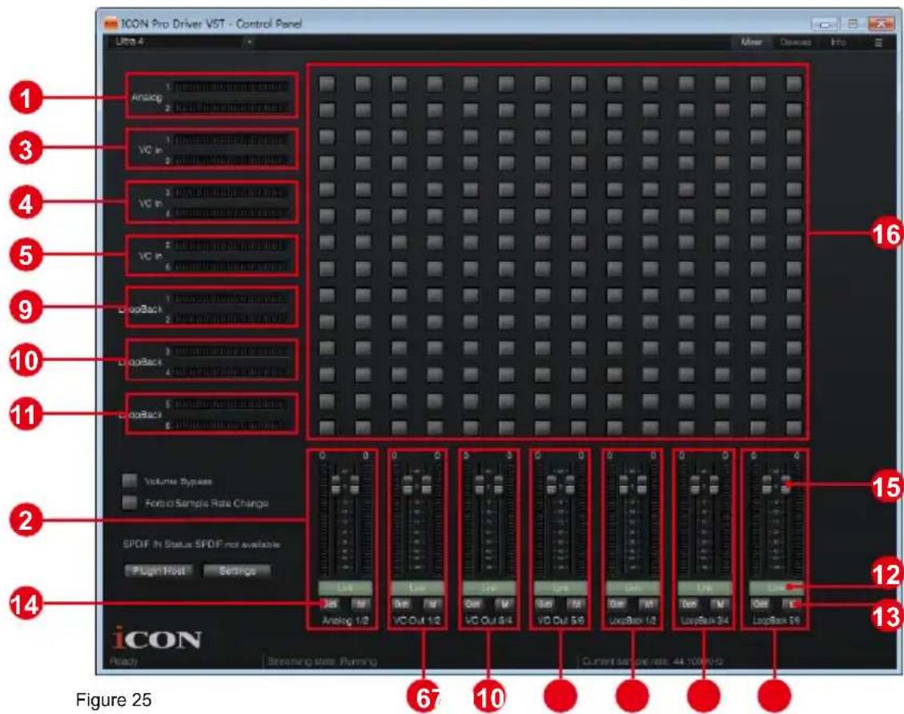This screenshot has height=714, width=904.
Task: Click the iCON logo at bottom left
Action: point(157,638)
